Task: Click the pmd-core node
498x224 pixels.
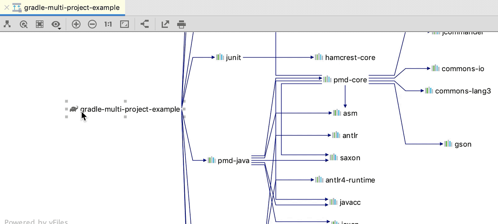Action: (350, 80)
